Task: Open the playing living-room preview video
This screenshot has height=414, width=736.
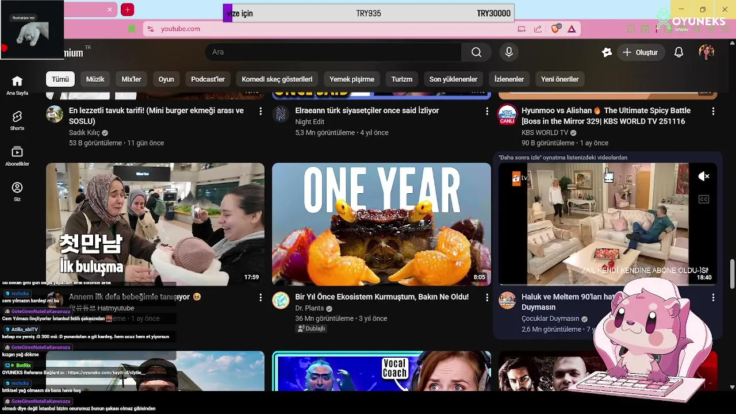Action: click(608, 224)
